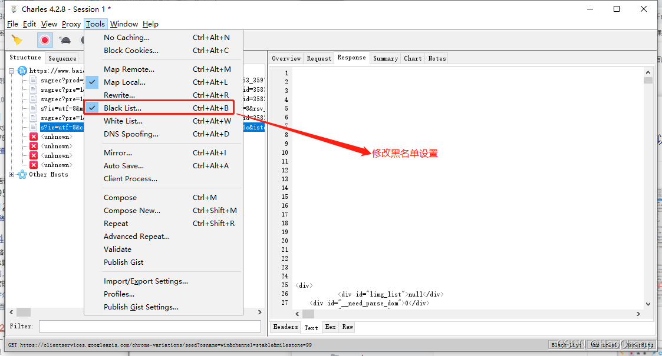Click the response pane scroll-up arrow

pyautogui.click(x=648, y=72)
